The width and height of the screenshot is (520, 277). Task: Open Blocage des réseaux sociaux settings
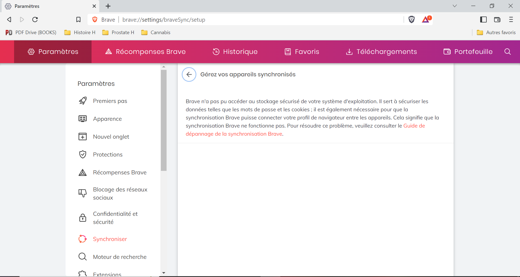point(120,194)
